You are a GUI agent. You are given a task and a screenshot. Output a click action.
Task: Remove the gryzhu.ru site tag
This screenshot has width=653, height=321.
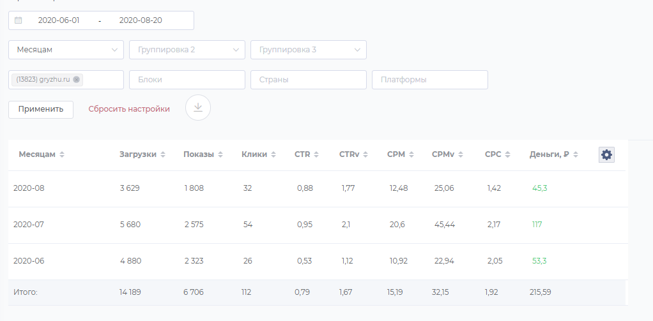(x=77, y=80)
